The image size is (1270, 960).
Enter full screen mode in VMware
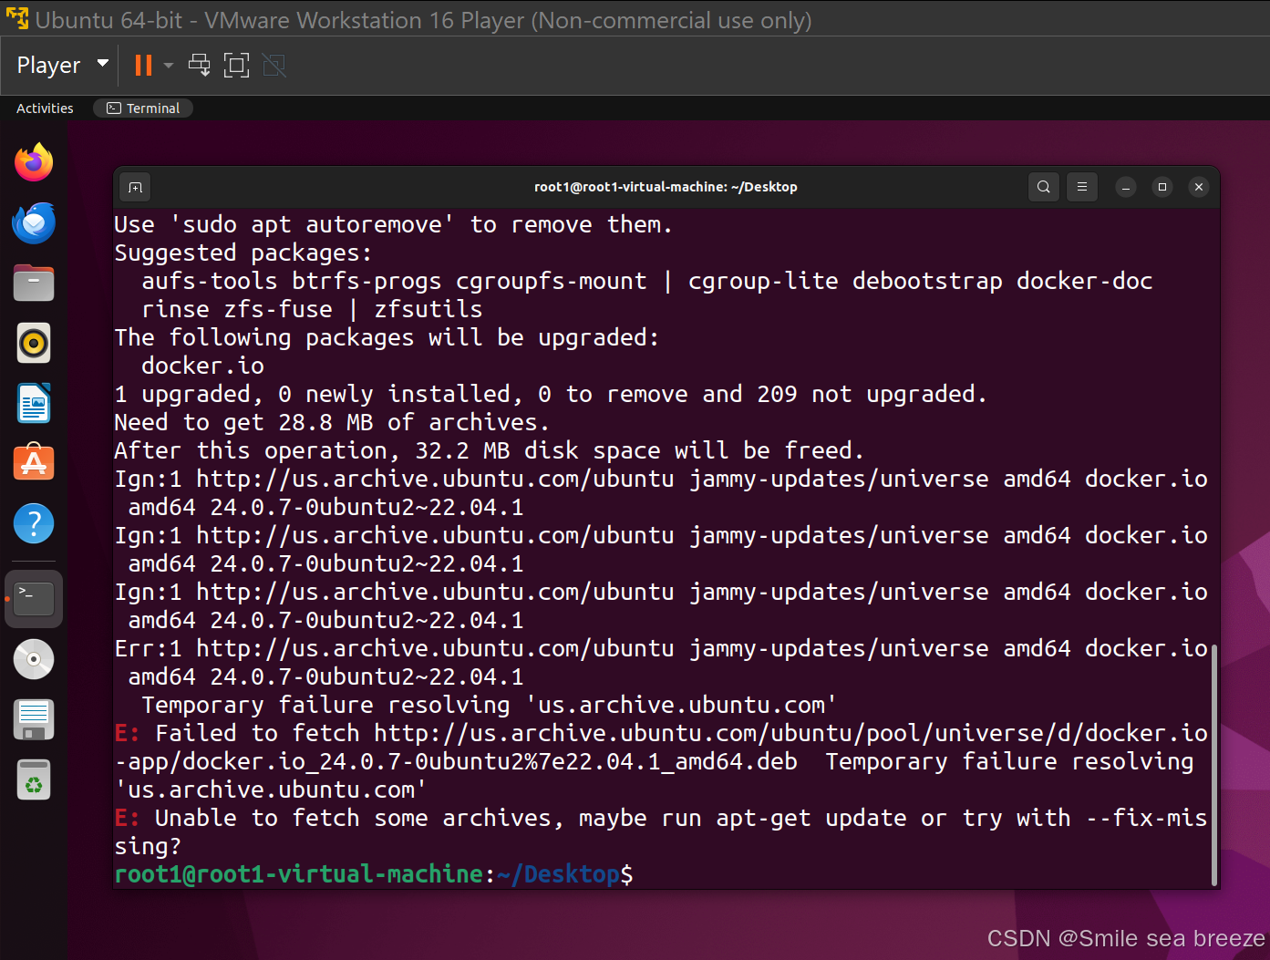(x=236, y=65)
